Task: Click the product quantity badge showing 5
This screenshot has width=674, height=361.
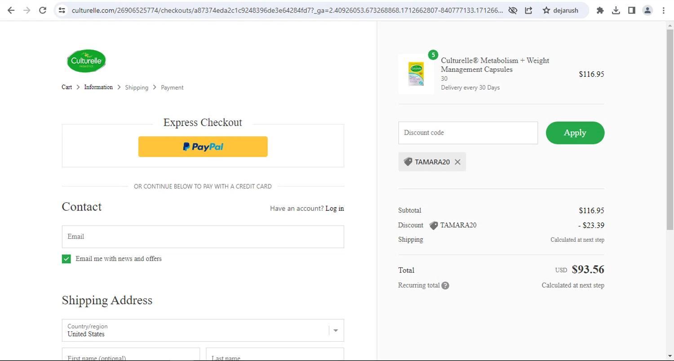Action: (x=433, y=55)
